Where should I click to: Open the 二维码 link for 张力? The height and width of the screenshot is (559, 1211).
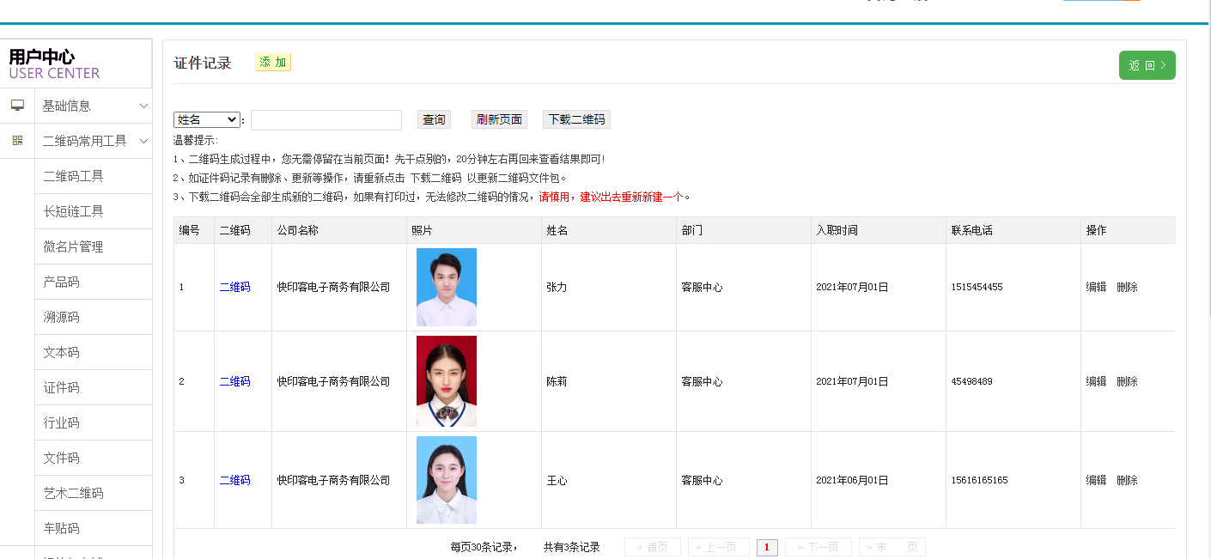234,287
